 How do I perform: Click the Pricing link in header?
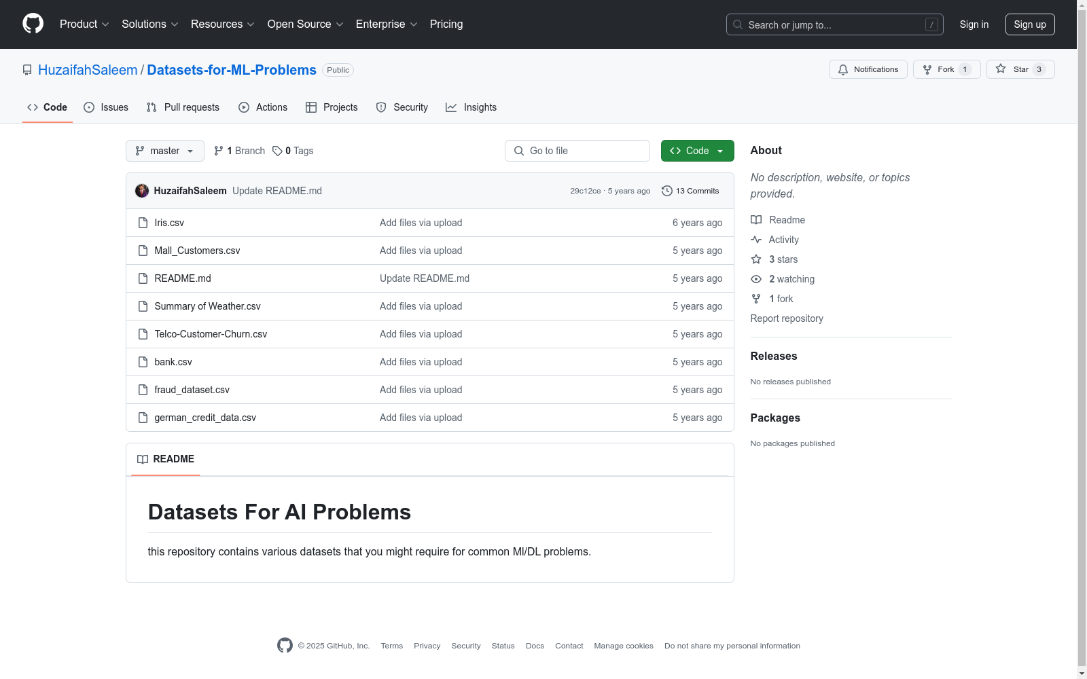tap(446, 24)
